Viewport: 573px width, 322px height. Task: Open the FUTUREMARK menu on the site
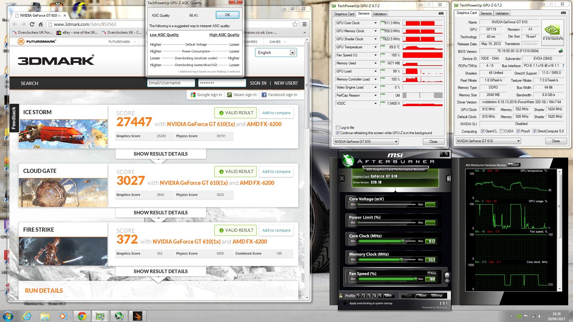122,42
